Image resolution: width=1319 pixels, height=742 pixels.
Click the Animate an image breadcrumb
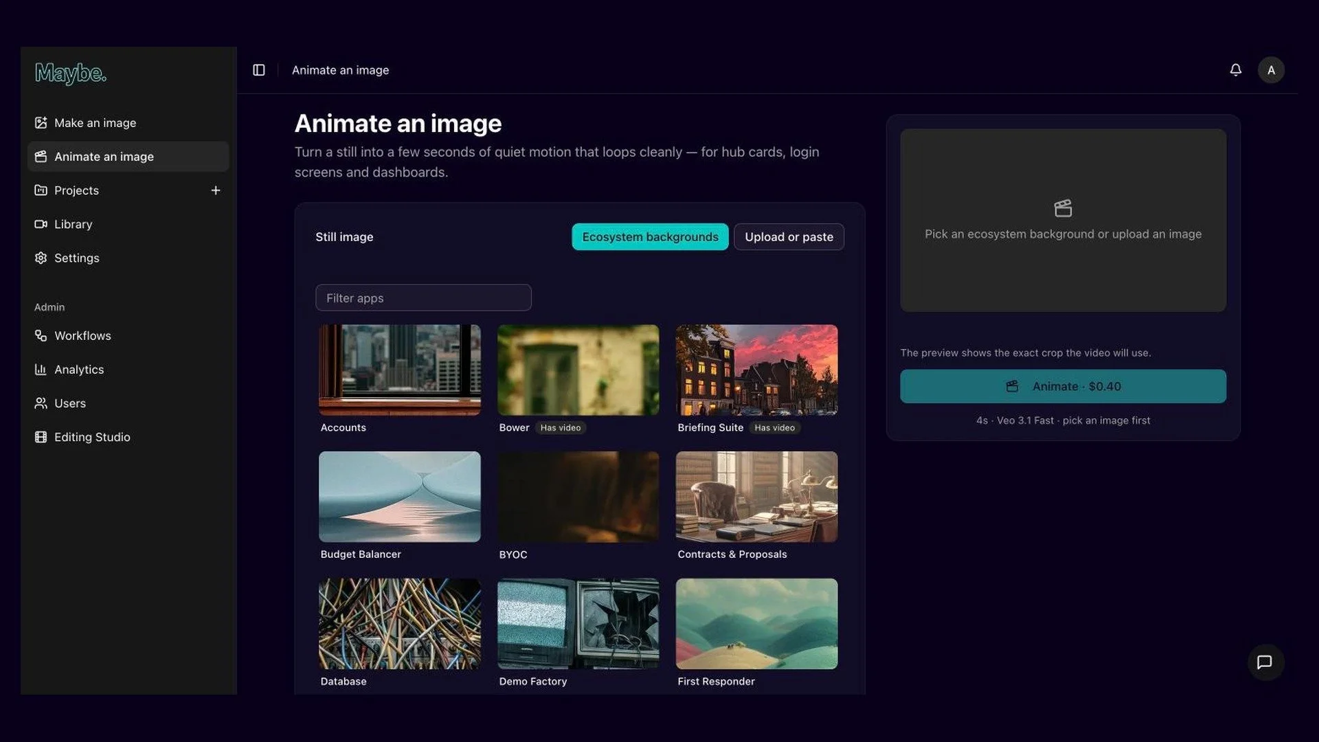340,70
